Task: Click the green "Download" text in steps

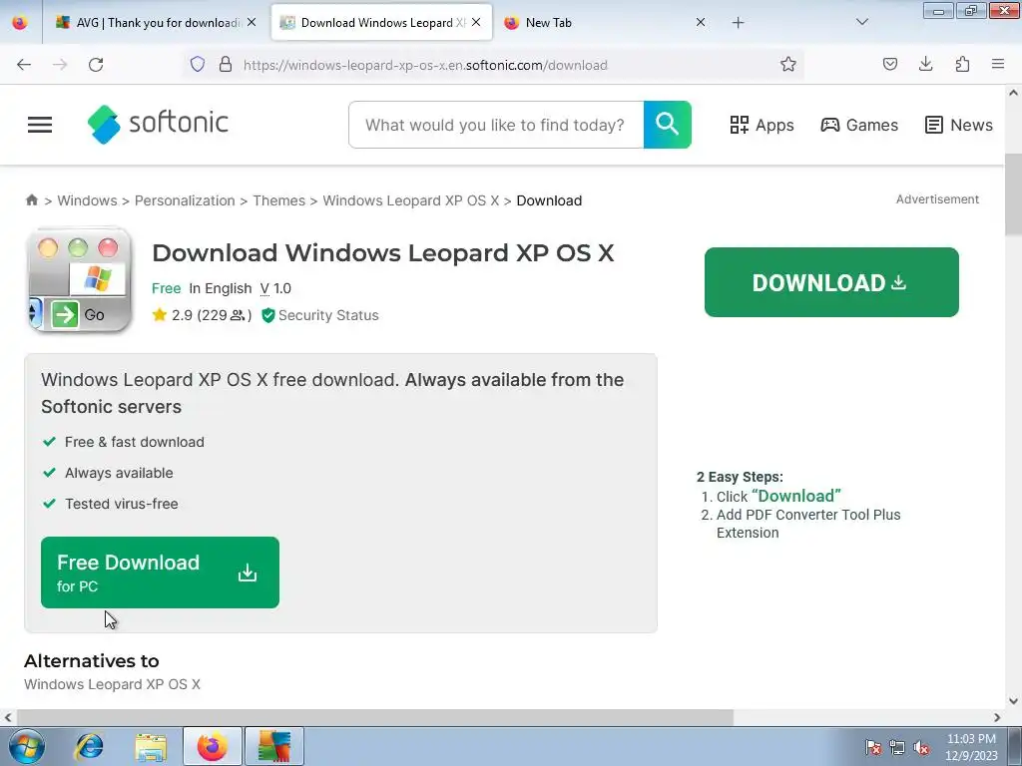Action: (795, 496)
